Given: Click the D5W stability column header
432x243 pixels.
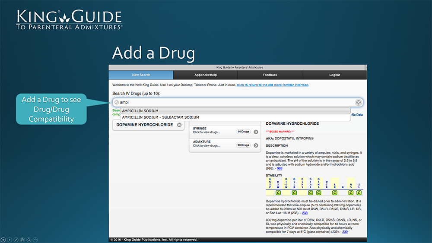Looking at the screenshot, I should pyautogui.click(x=278, y=184).
